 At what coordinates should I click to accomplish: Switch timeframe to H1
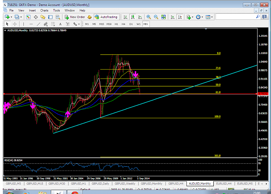(116, 24)
